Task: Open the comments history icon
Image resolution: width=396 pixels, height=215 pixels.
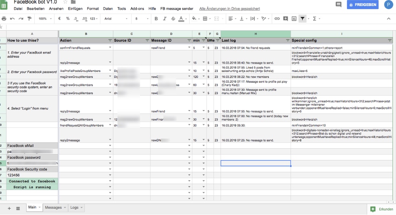Action: 338,4
